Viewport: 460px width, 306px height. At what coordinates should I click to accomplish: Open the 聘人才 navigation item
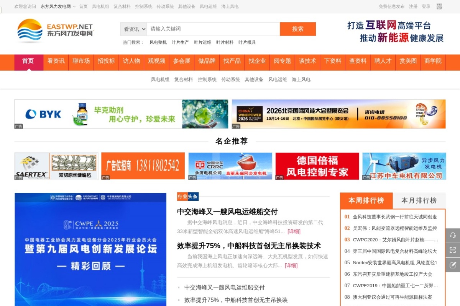[383, 61]
